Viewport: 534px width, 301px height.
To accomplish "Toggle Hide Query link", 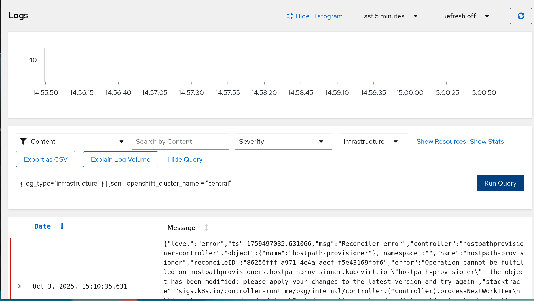I will [185, 159].
